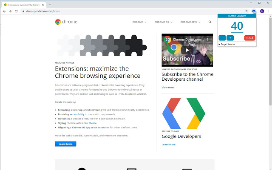Maximize the Chrome window
The height and width of the screenshot is (170, 272).
click(259, 3)
